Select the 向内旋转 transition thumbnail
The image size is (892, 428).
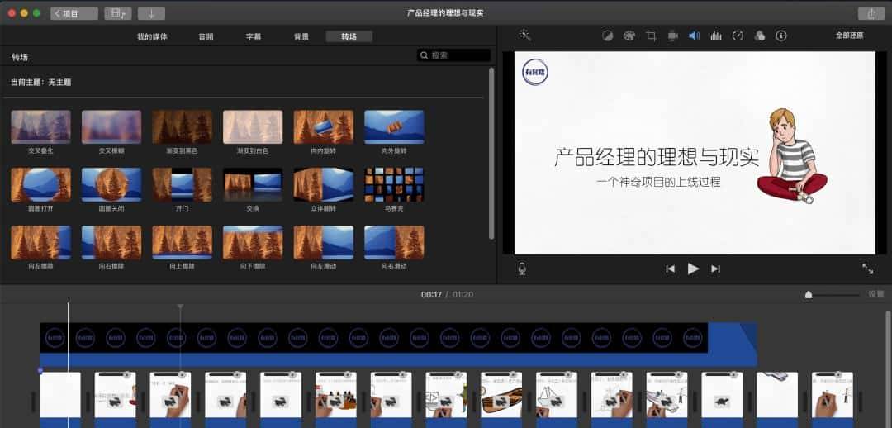[x=323, y=127]
